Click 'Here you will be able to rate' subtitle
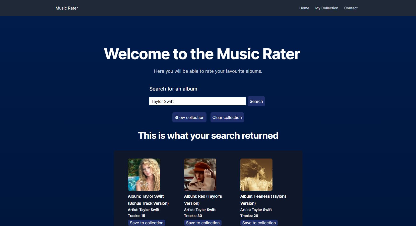The height and width of the screenshot is (226, 416). tap(208, 71)
